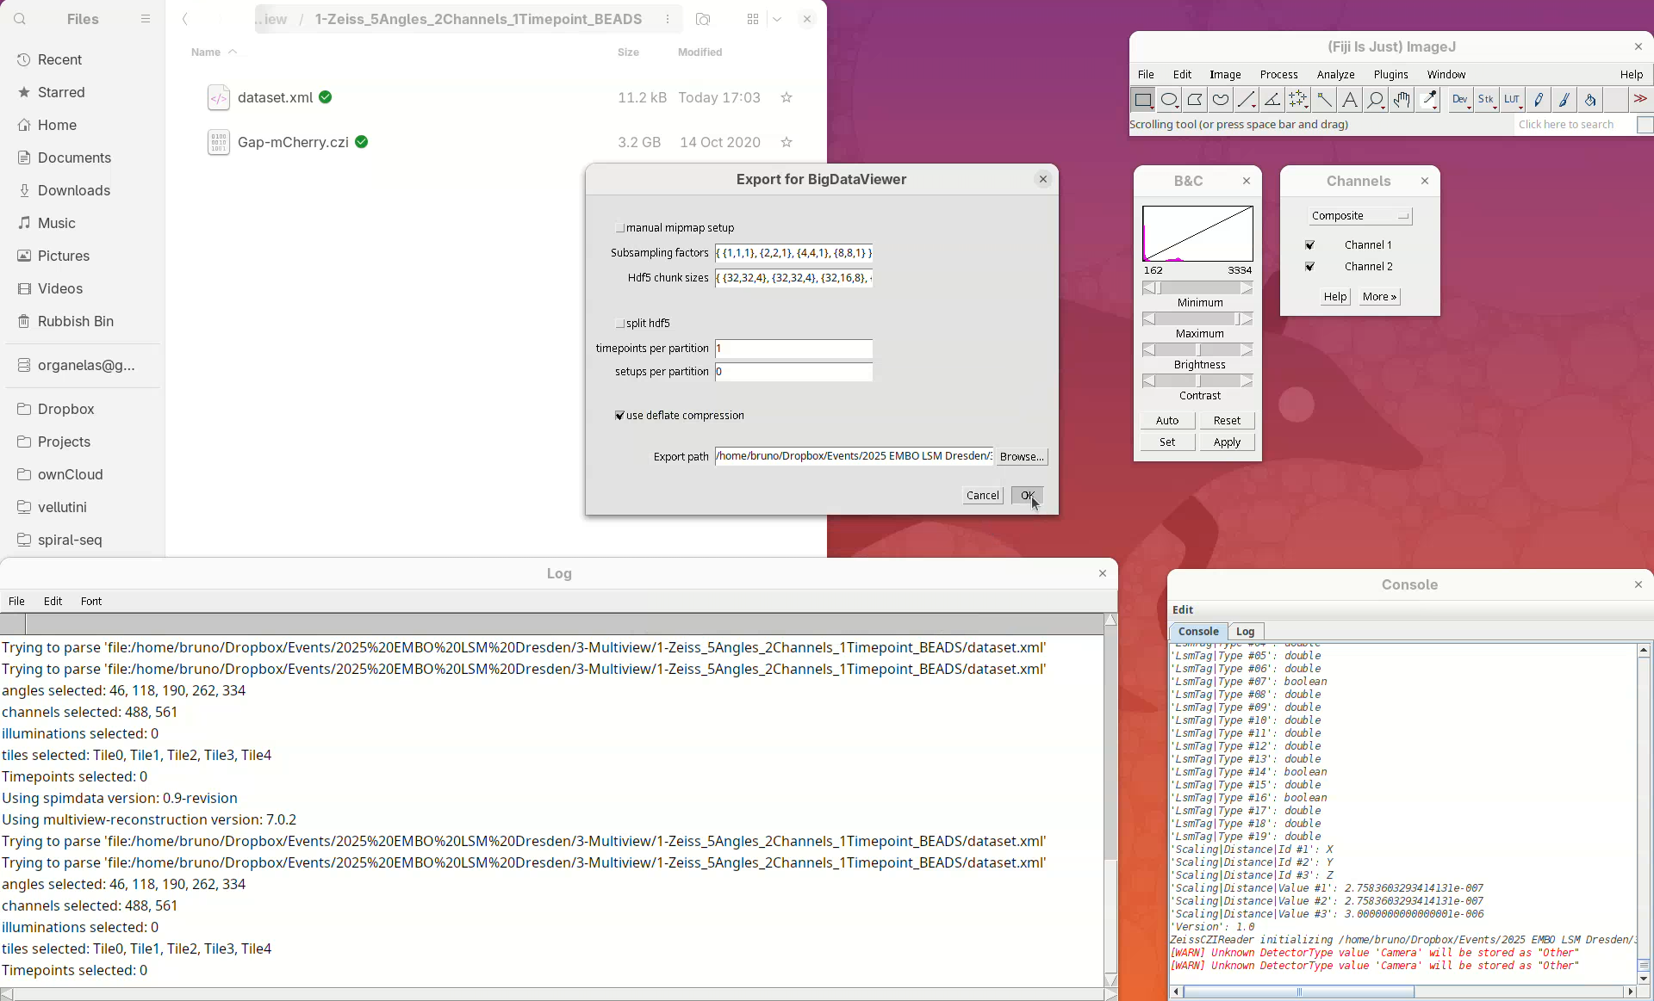Screen dimensions: 1654x1001
Task: Switch to the Log tab in Console
Action: coord(1245,631)
